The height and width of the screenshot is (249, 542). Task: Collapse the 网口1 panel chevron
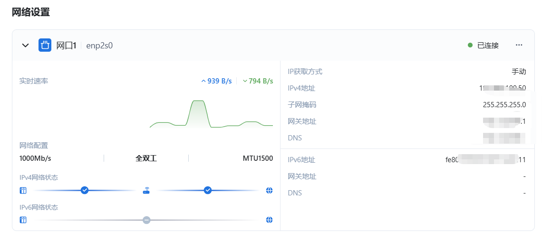tap(25, 45)
